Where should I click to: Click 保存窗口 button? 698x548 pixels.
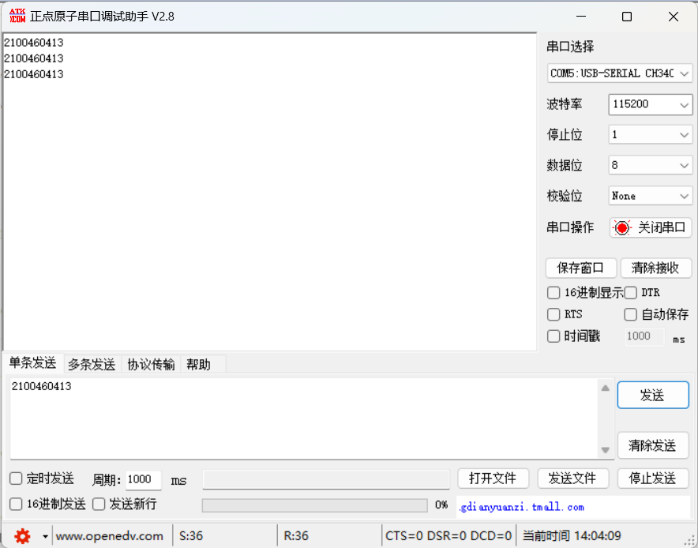581,268
